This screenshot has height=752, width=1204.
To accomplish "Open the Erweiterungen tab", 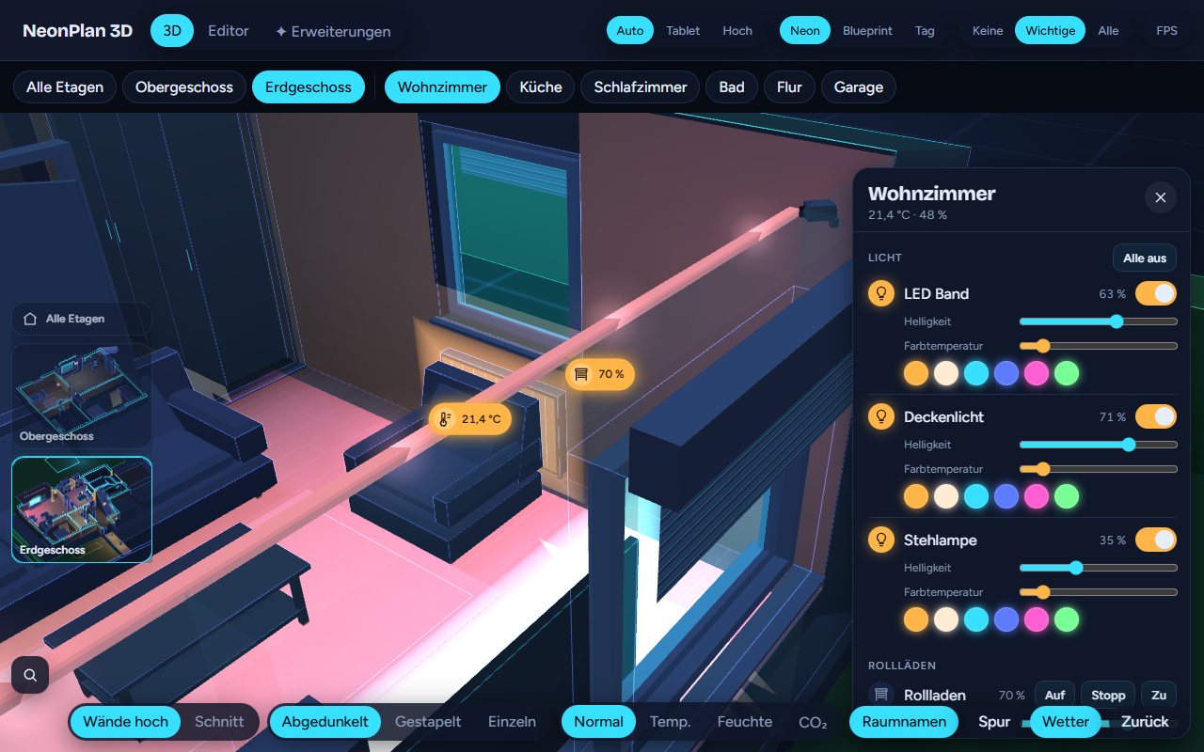I will 333,31.
